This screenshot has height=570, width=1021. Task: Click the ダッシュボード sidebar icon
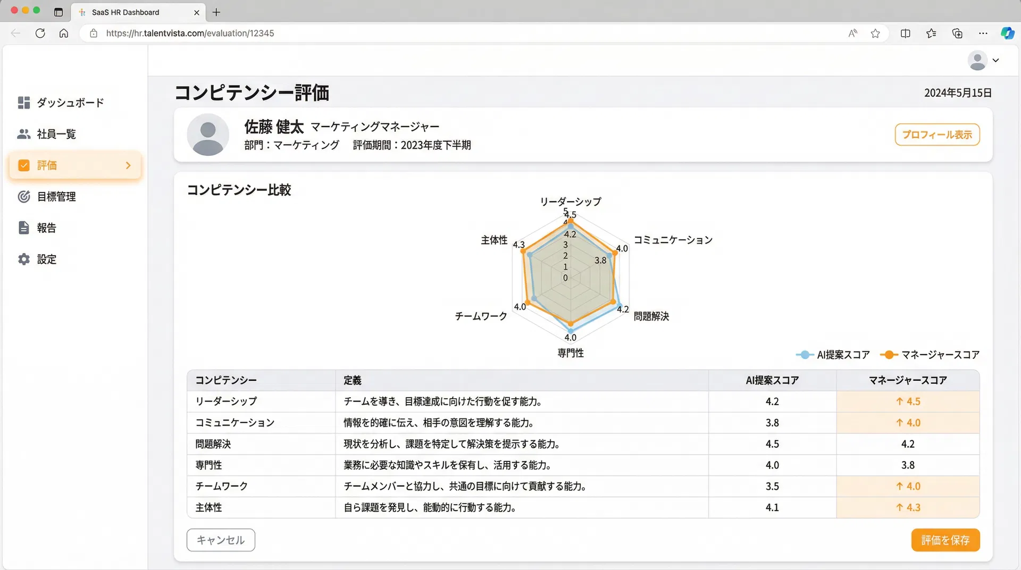click(24, 103)
